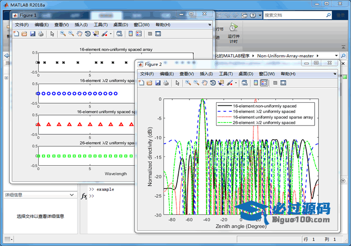This screenshot has height=246, width=351.
Task: Toggle Rotate 3D tool in Figure 1
Action: coord(87,34)
